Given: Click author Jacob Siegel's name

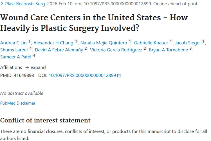Looking at the screenshot, I should click(x=188, y=43).
